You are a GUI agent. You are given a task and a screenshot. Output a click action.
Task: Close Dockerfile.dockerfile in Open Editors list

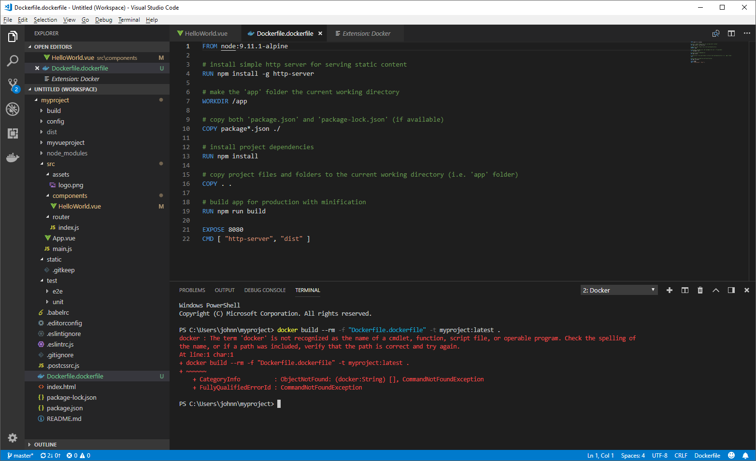37,68
